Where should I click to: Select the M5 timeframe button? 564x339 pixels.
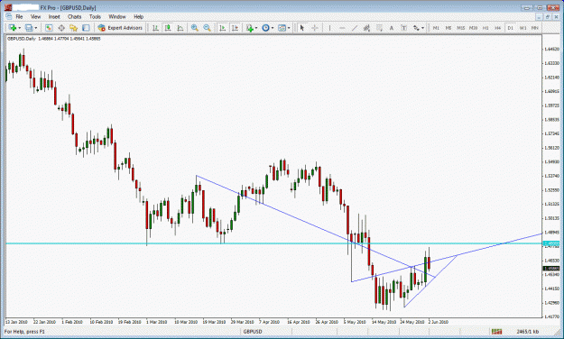448,28
